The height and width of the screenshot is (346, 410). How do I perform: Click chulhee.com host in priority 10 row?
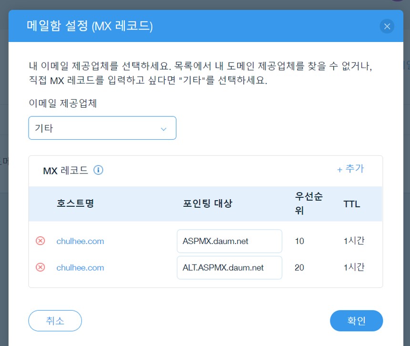click(x=80, y=241)
